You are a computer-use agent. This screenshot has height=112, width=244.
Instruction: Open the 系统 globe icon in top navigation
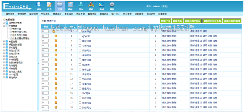(x=39, y=5)
